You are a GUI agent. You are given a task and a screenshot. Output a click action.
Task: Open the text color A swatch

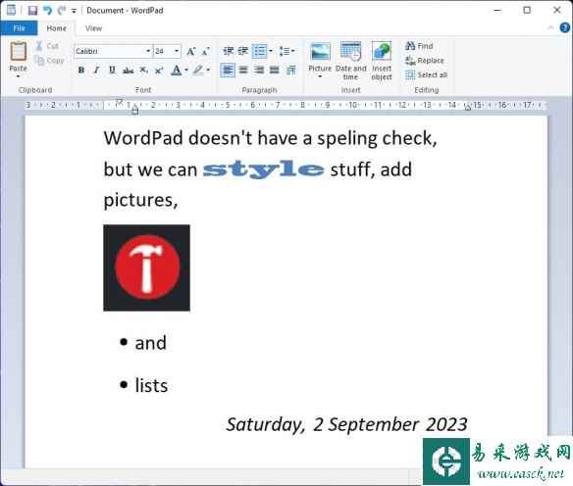pos(177,70)
